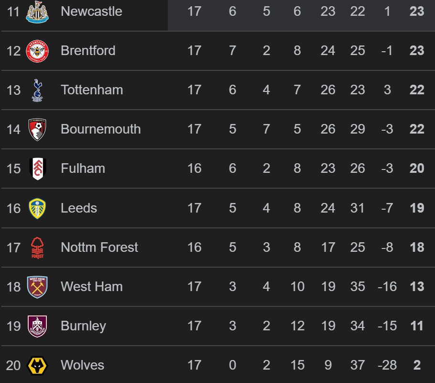Screen dimensions: 435x383
Task: Open the Wolves wolf-head crest
Action: [x=37, y=365]
